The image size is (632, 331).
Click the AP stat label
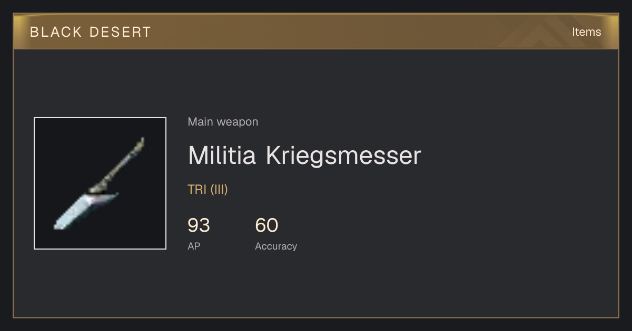point(194,246)
